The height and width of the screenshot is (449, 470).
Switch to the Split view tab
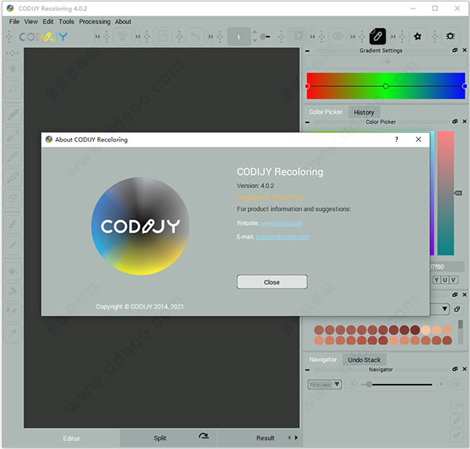160,438
